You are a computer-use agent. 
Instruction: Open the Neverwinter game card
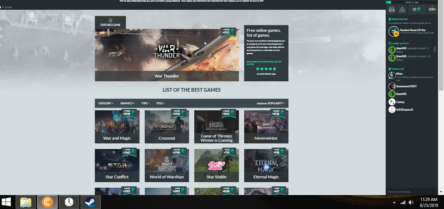[x=266, y=127]
